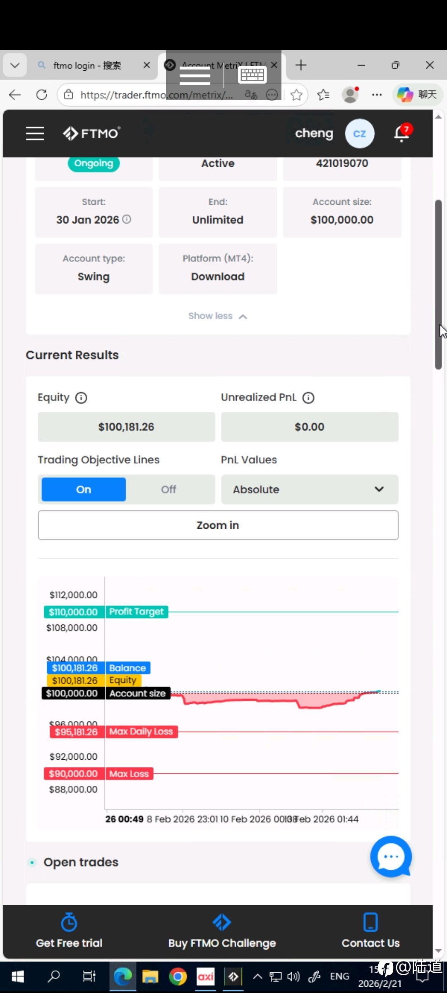
Task: Collapse details with Show less
Action: click(218, 316)
